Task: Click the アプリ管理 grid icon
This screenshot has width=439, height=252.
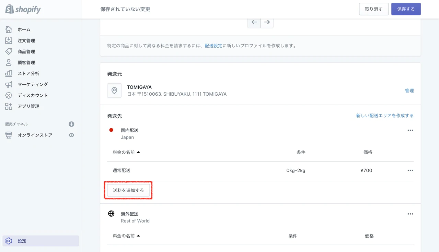Action: tap(9, 106)
